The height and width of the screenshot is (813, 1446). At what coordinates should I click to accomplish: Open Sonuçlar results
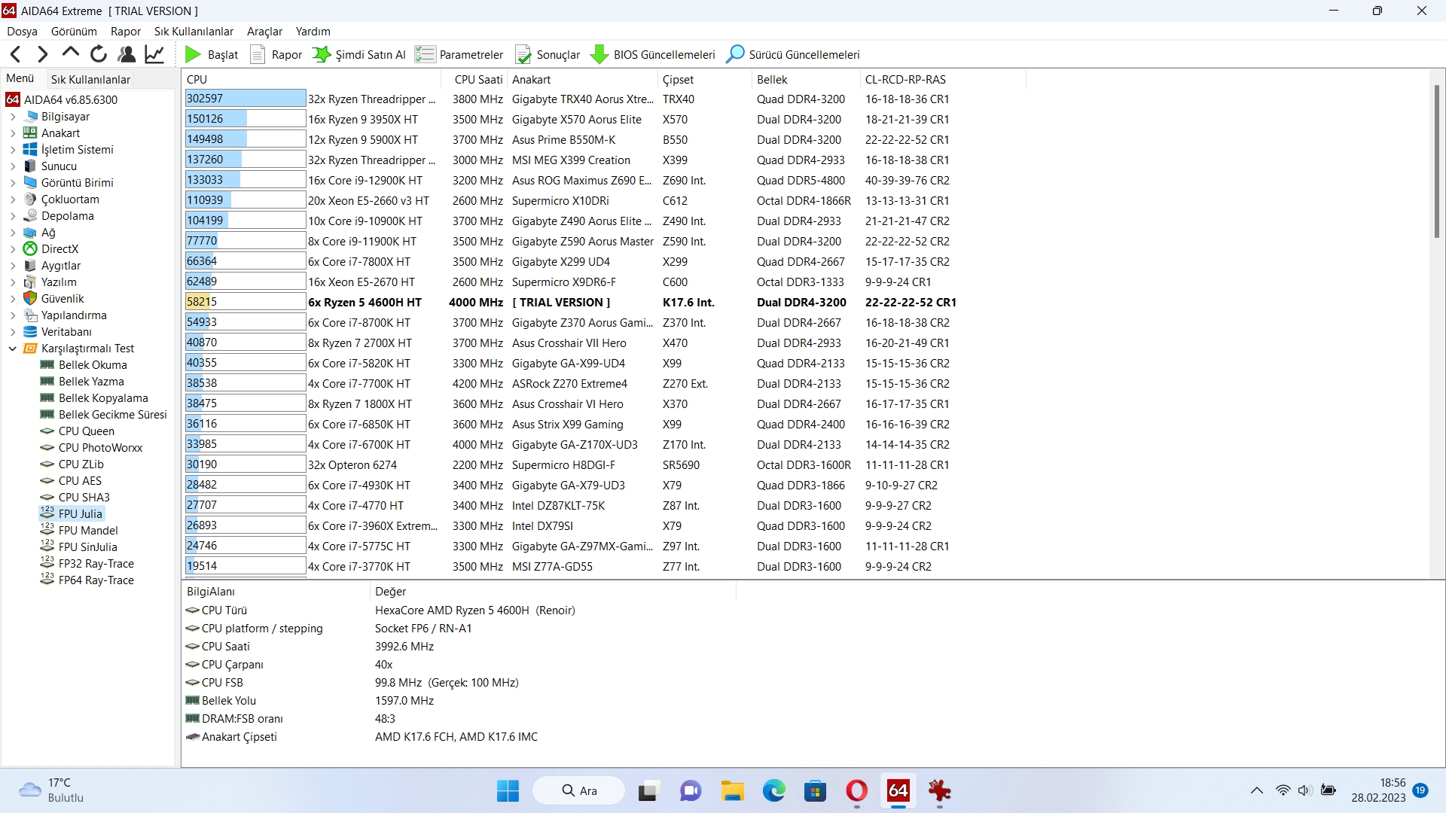point(548,54)
